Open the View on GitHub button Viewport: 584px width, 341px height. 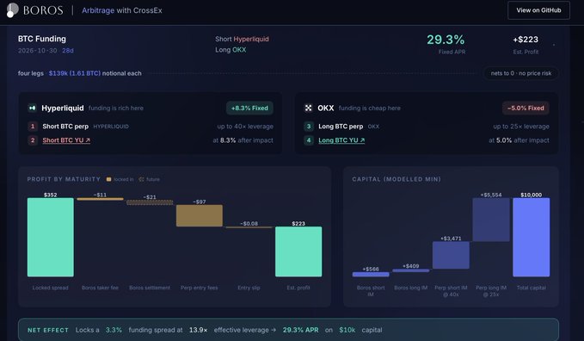538,10
